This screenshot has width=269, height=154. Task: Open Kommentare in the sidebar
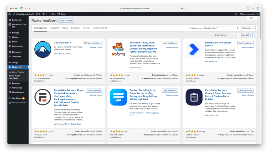pos(17,46)
